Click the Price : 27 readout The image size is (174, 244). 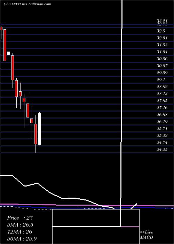pyautogui.click(x=20, y=218)
